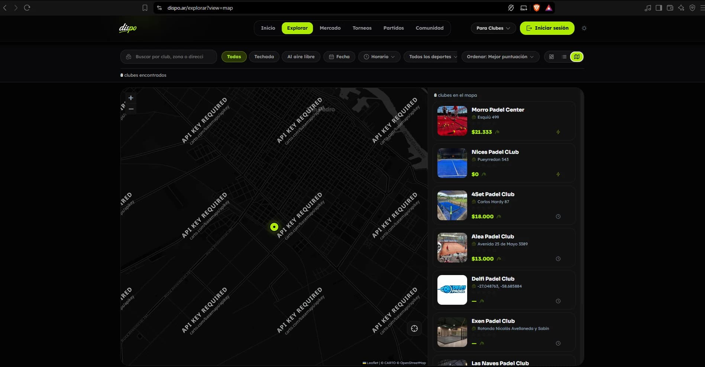
Task: Open the Mercado tab
Action: [330, 28]
